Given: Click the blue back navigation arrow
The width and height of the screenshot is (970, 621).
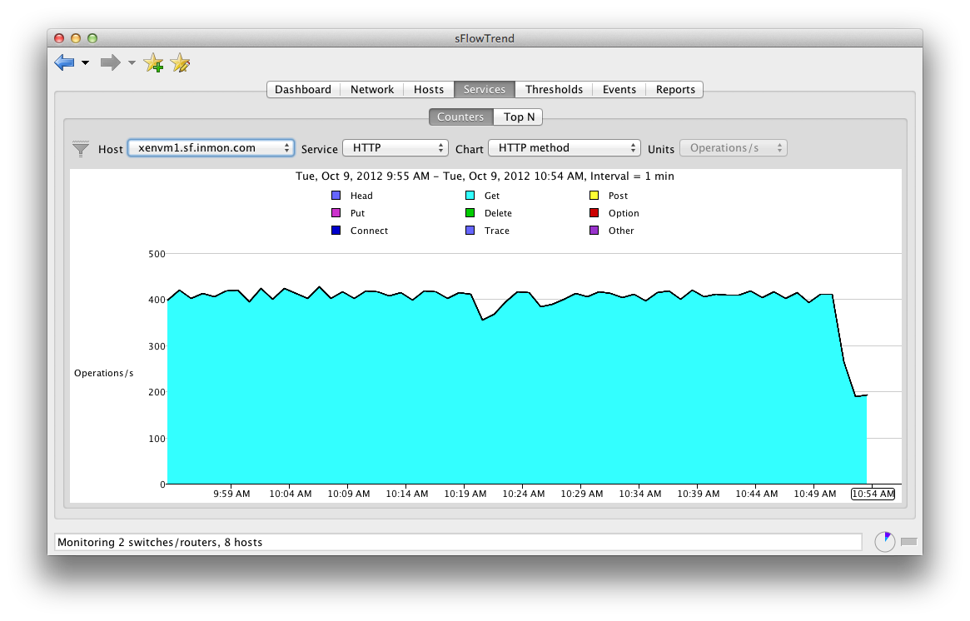Looking at the screenshot, I should (x=65, y=62).
